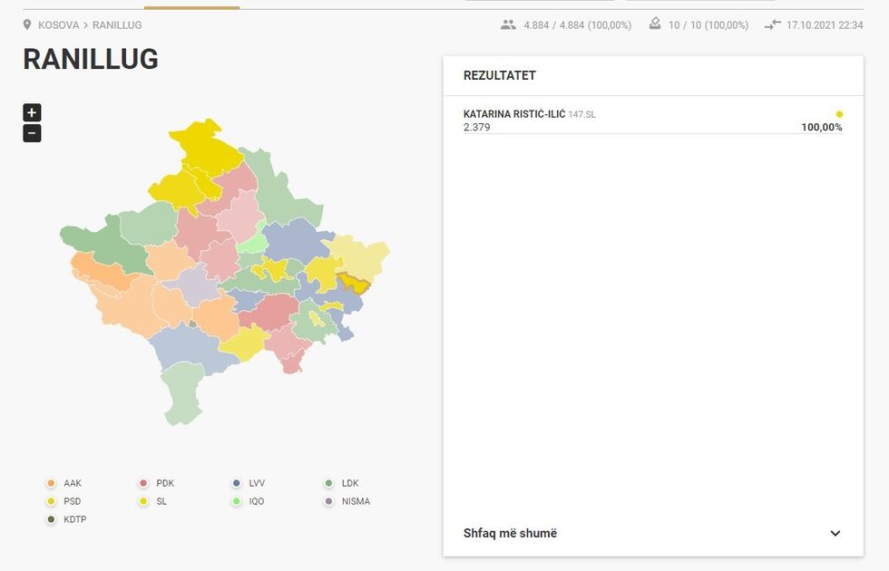Screen dimensions: 889x571
Task: Click the yellow party dot above 100,00%
Action: click(x=839, y=114)
